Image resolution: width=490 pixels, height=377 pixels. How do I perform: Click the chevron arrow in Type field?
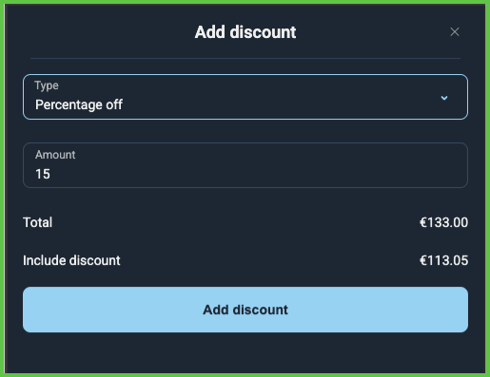[444, 98]
